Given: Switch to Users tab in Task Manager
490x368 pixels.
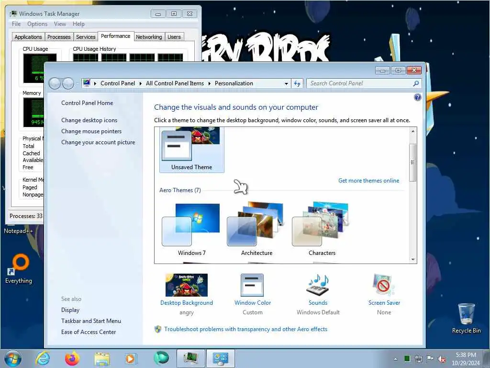Looking at the screenshot, I should pos(174,37).
